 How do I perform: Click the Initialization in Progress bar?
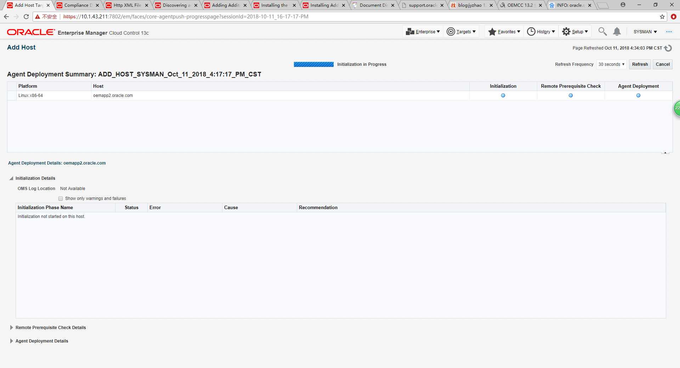(314, 64)
